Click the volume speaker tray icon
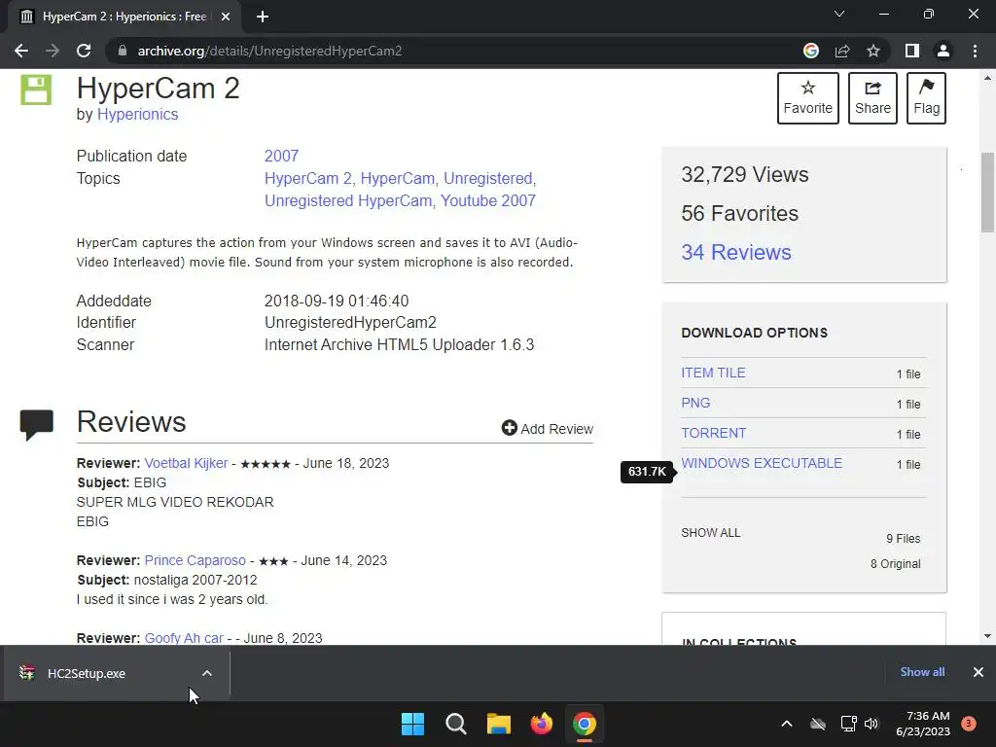 pyautogui.click(x=871, y=724)
